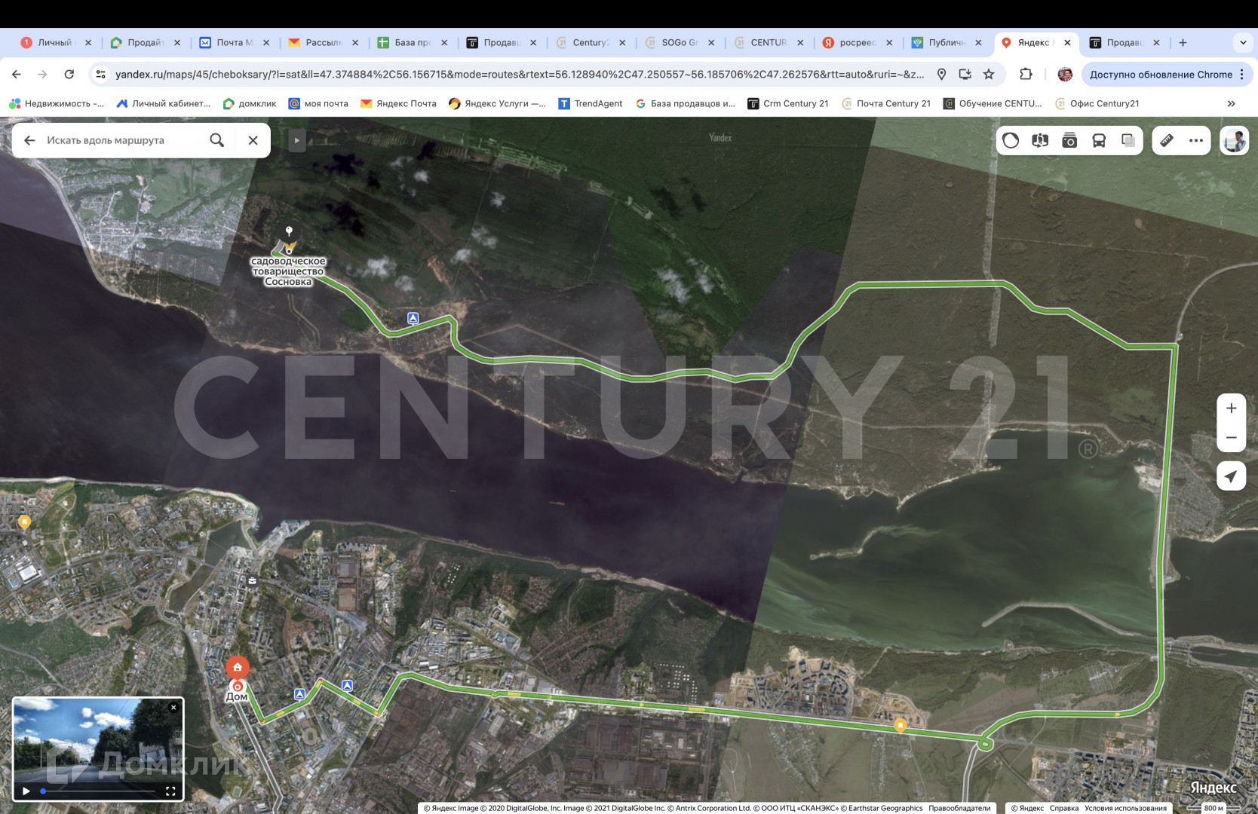Screen dimensions: 1258x814
Task: Open the Chrome profile avatar
Action: click(1065, 74)
